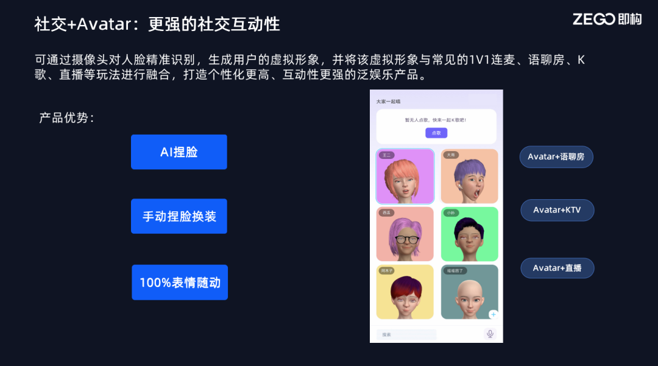Pick the 阿木子 red-haired avatar tile
This screenshot has height=366, width=658.
(405, 292)
